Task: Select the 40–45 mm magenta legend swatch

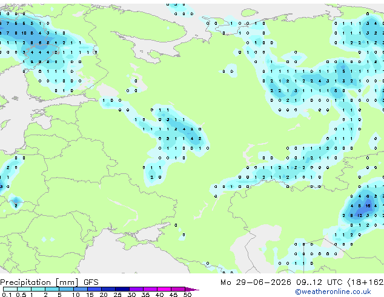Action: pyautogui.click(x=164, y=289)
